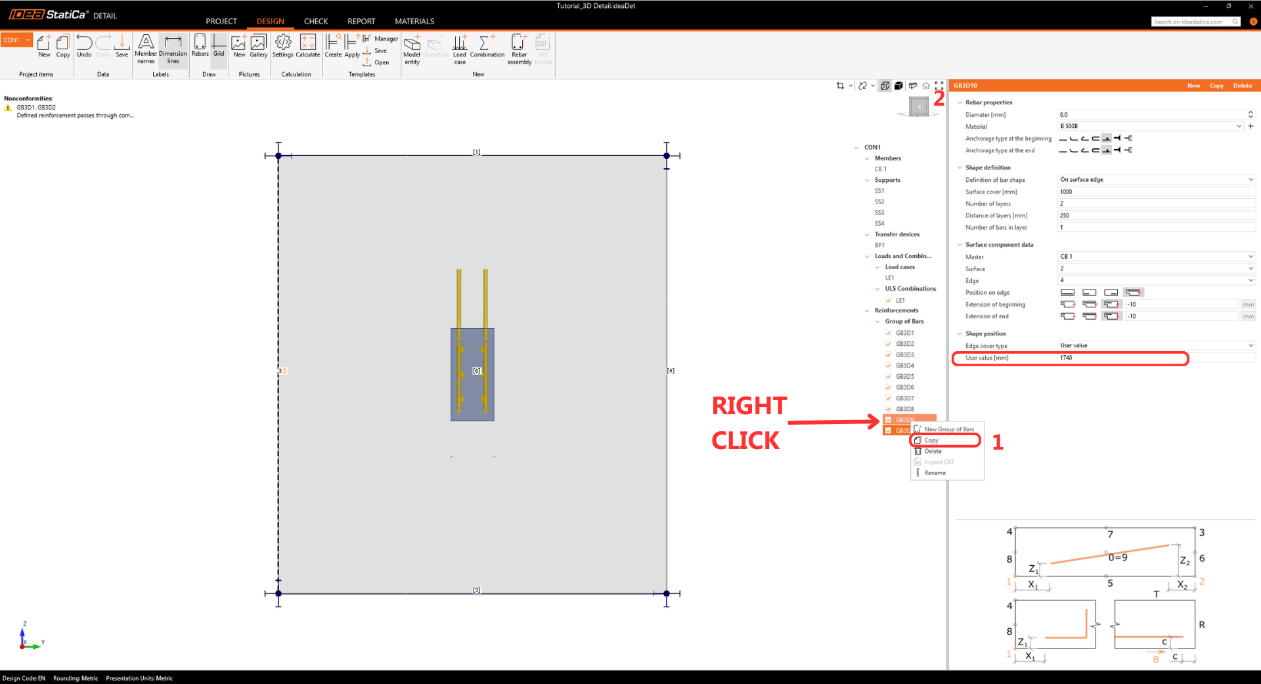Uncheck the GB3D5 checkbox

coord(889,377)
